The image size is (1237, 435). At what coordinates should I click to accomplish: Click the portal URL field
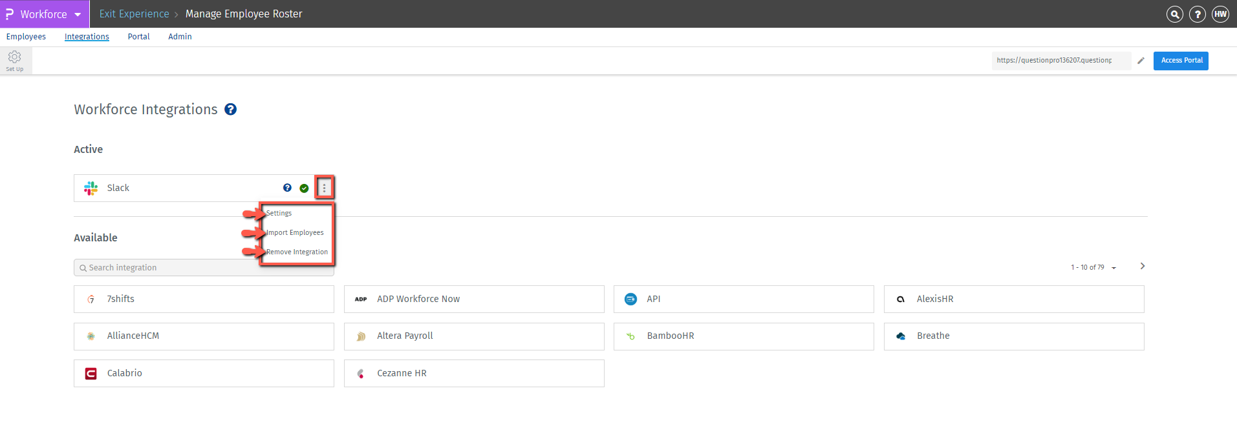1061,61
